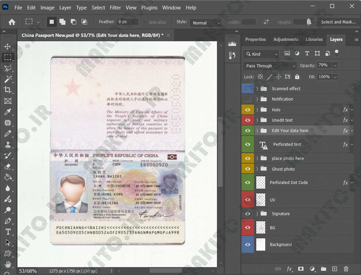The width and height of the screenshot is (361, 275).
Task: Select the Eyedropper tool
Action: (x=8, y=112)
